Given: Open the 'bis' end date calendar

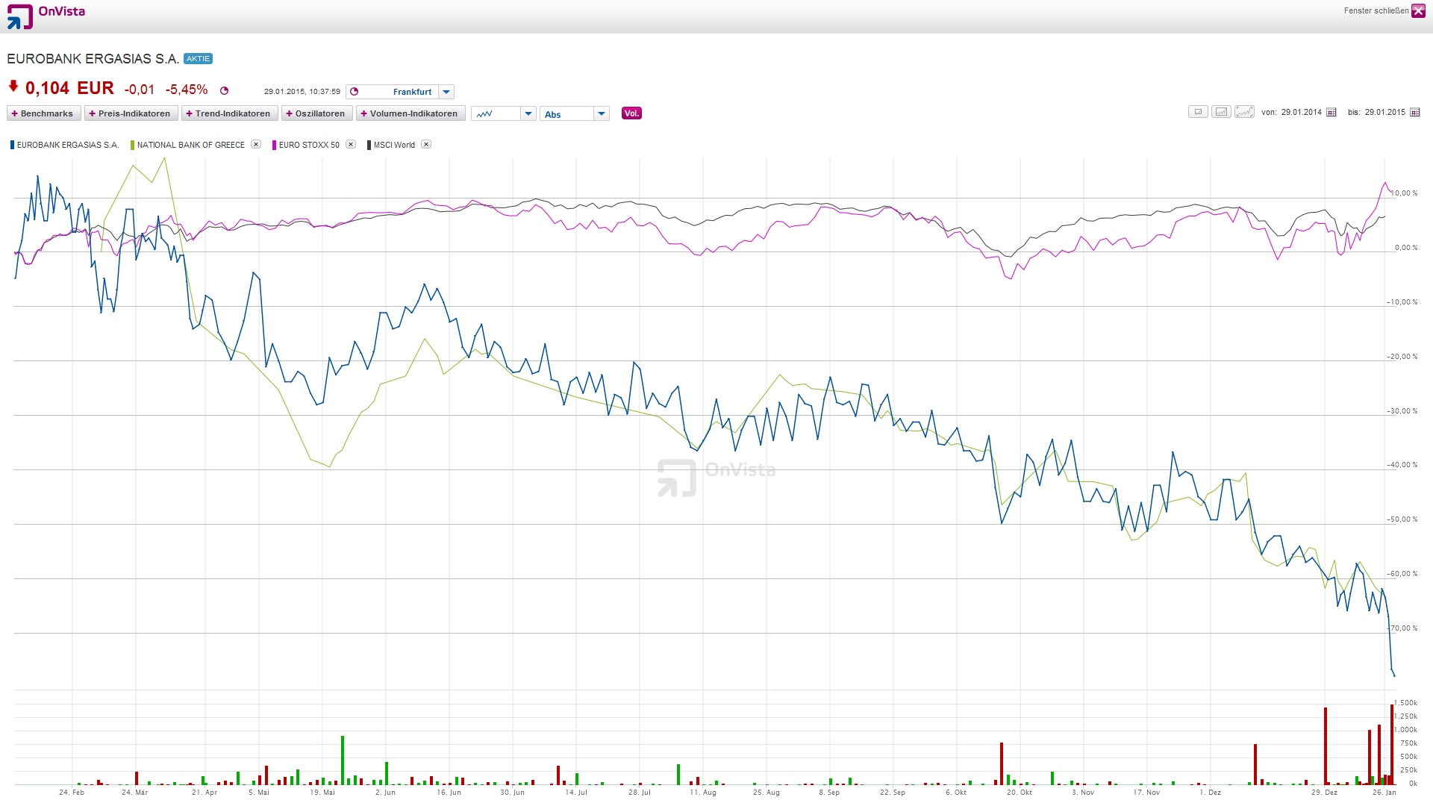Looking at the screenshot, I should [1415, 113].
